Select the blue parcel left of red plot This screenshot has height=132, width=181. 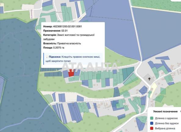[x=66, y=74]
